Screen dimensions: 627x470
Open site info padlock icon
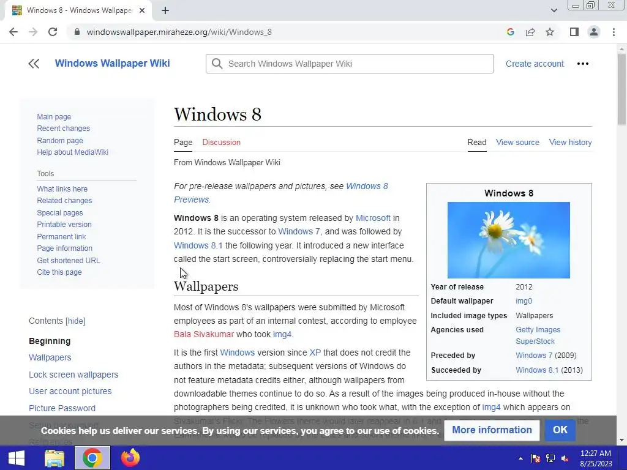point(77,32)
